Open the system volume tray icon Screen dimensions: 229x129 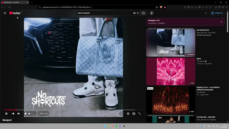coord(217,126)
